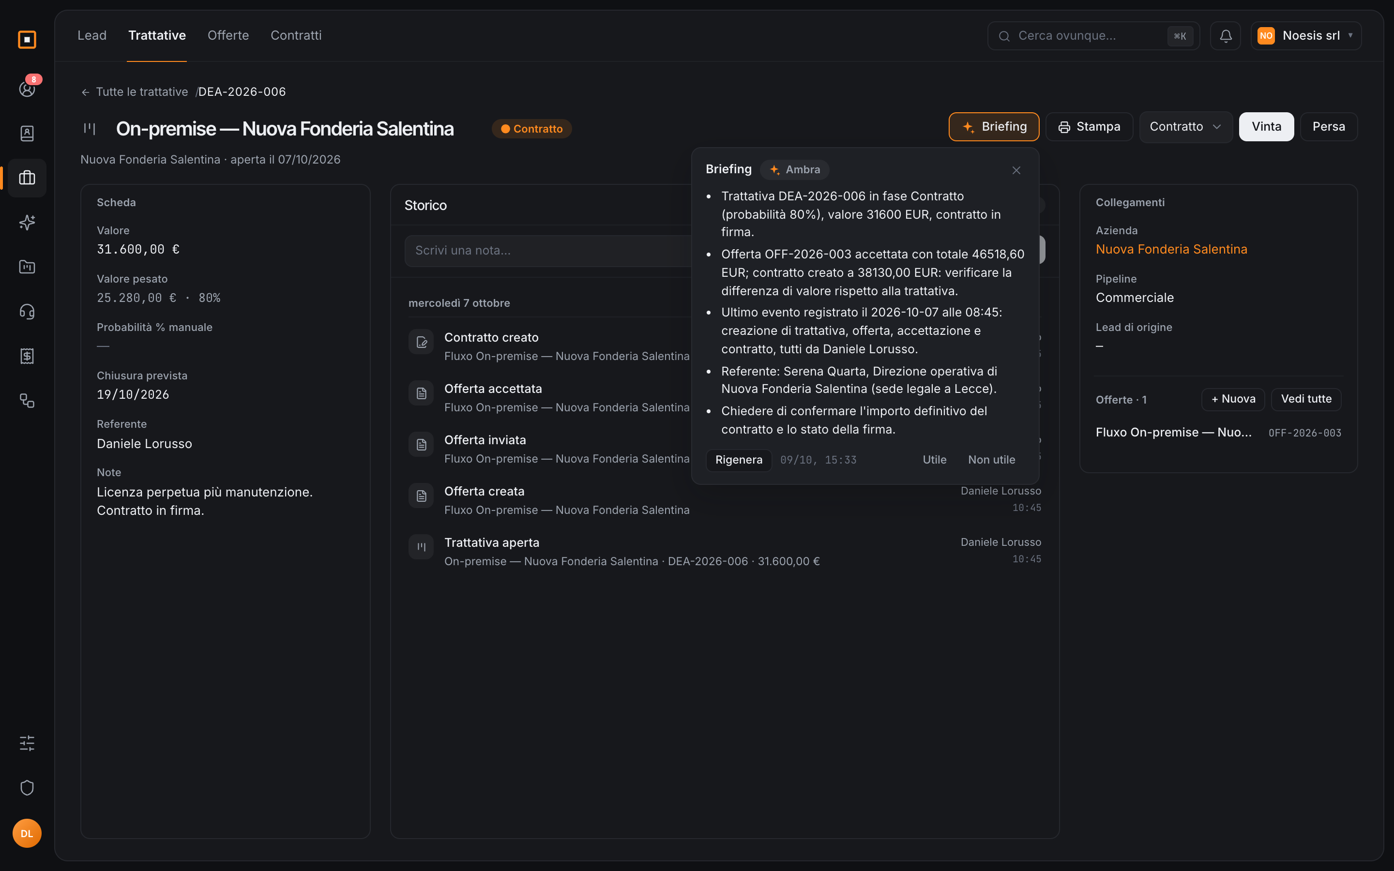Switch to the Contratti tab
The image size is (1394, 871).
click(296, 35)
